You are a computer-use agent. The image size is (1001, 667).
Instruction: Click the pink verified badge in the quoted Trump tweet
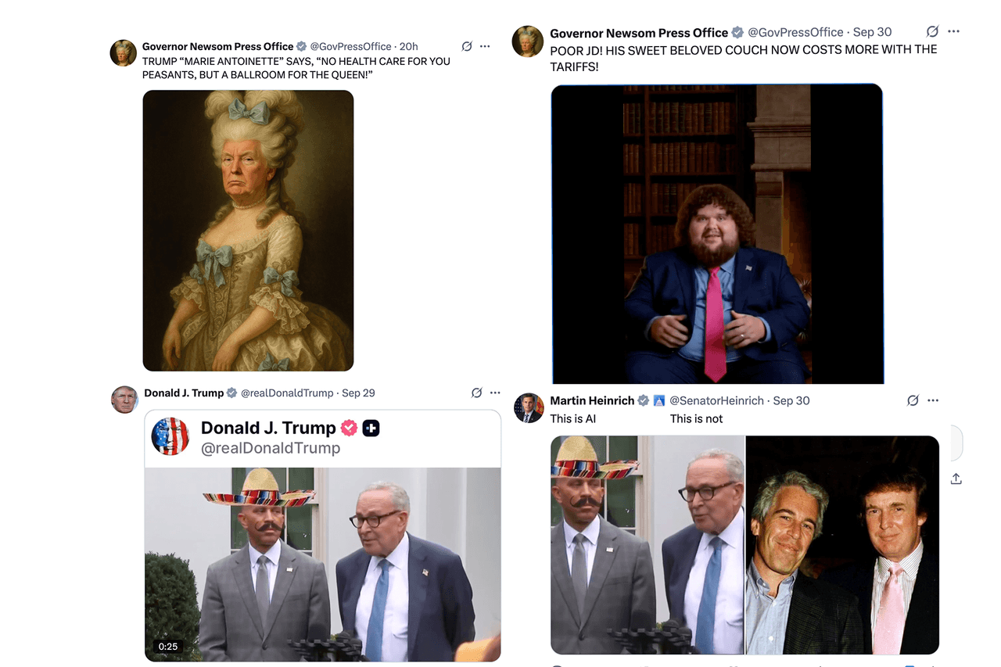click(x=349, y=428)
